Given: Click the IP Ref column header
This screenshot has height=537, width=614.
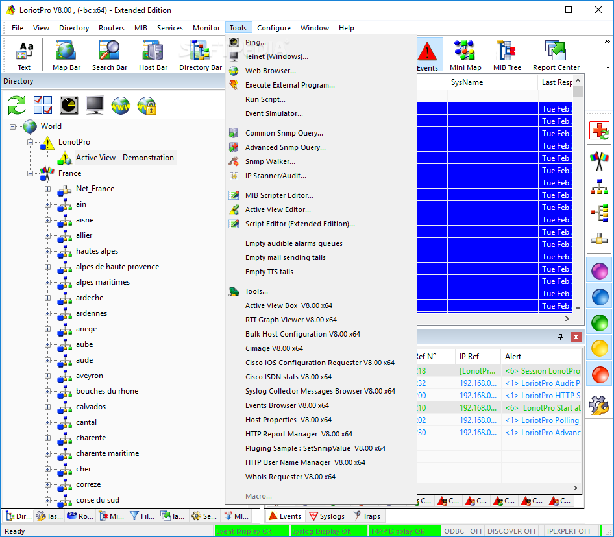Looking at the screenshot, I should point(478,357).
